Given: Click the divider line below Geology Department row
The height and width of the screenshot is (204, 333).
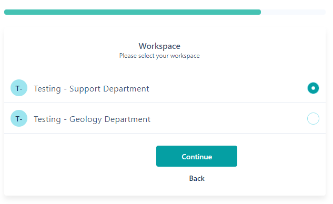Looking at the screenshot, I should click(x=165, y=134).
